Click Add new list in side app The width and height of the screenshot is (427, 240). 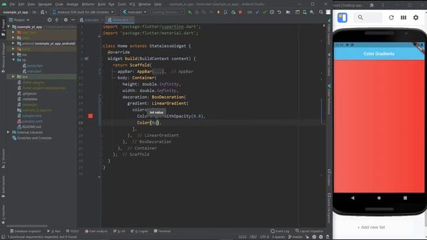click(x=371, y=227)
